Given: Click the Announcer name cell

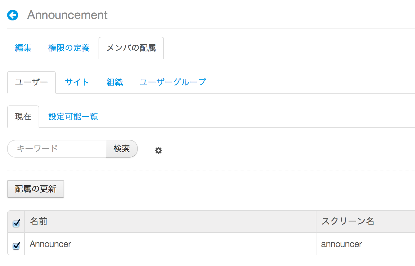Looking at the screenshot, I should coord(50,244).
